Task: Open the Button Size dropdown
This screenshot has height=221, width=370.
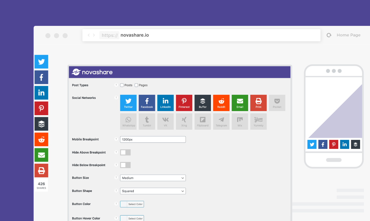Action: click(153, 178)
